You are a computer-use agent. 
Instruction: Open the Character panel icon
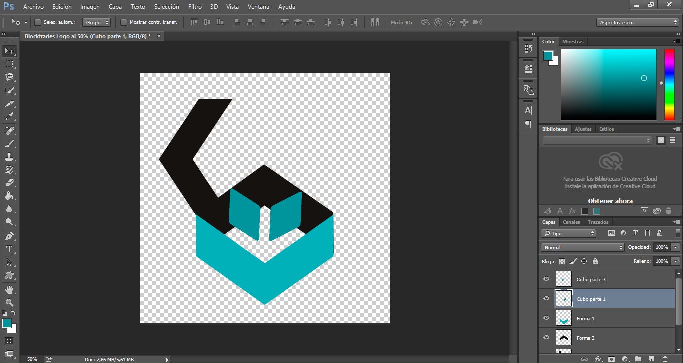[528, 110]
